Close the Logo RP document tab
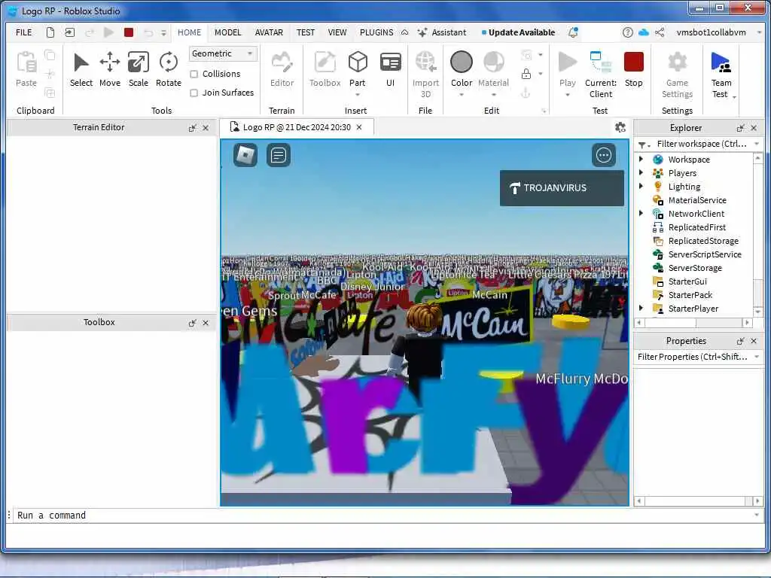Screen dimensions: 771x578 coord(359,127)
